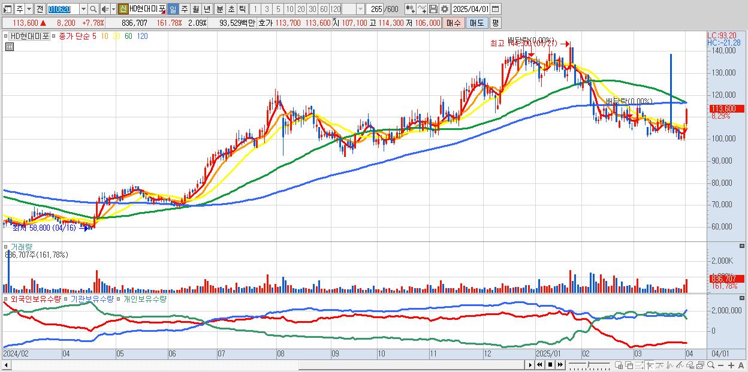
Task: Open the stock code dropdown arrow
Action: [x=83, y=9]
